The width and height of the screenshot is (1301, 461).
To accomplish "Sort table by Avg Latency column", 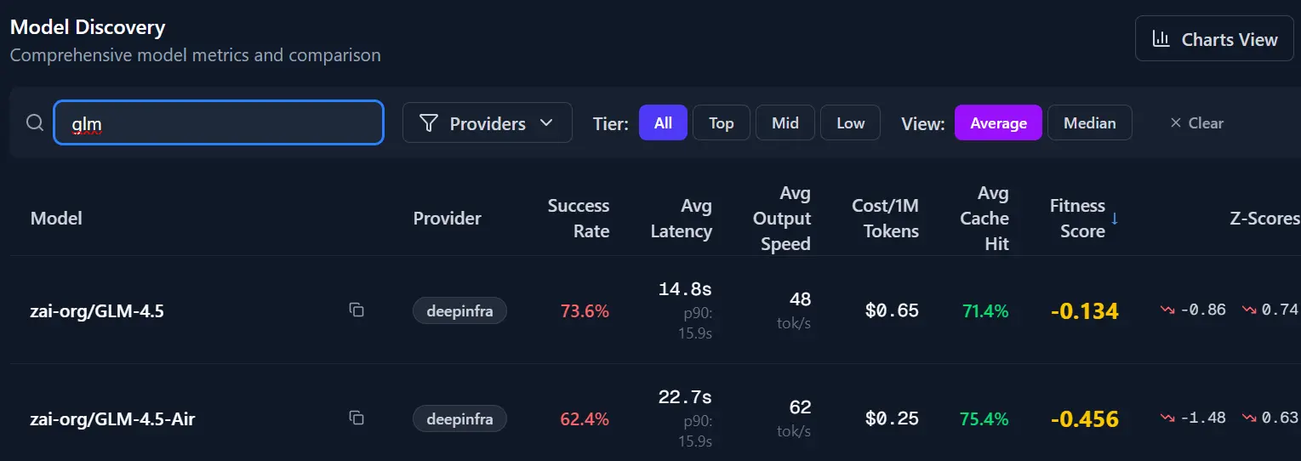I will [681, 219].
